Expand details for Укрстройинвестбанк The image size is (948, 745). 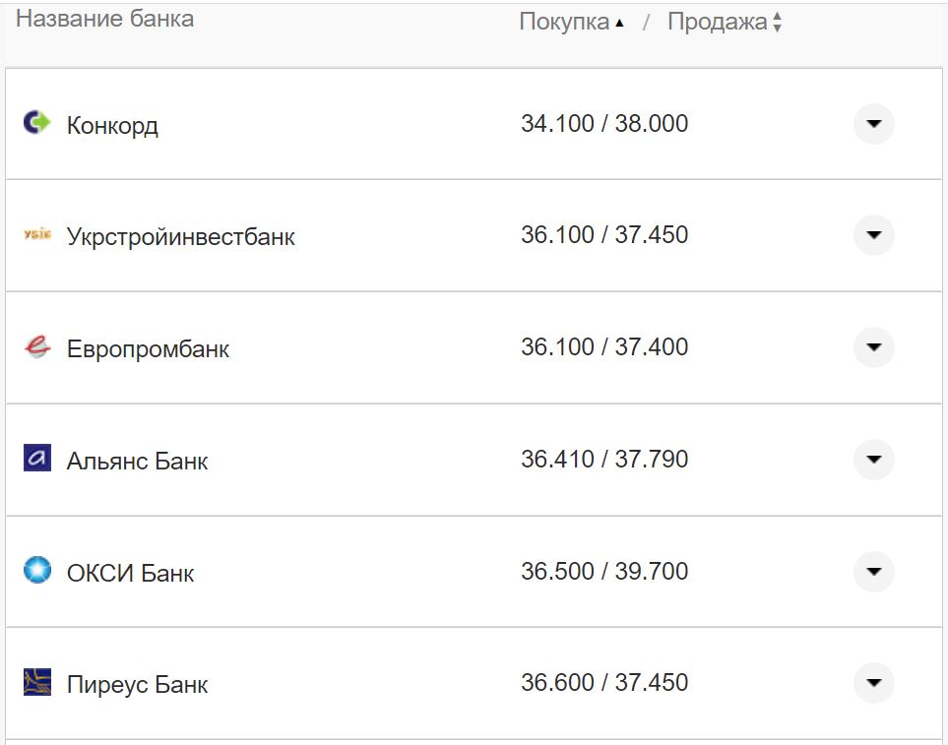click(872, 235)
